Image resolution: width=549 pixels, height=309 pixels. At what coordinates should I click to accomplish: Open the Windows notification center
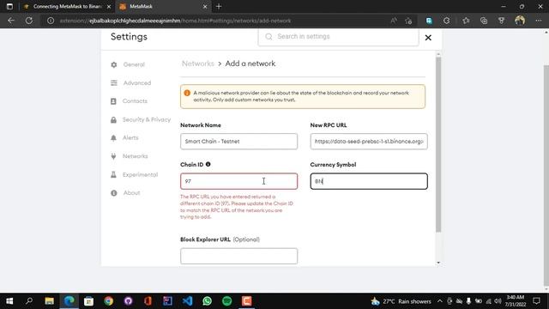coord(536,301)
